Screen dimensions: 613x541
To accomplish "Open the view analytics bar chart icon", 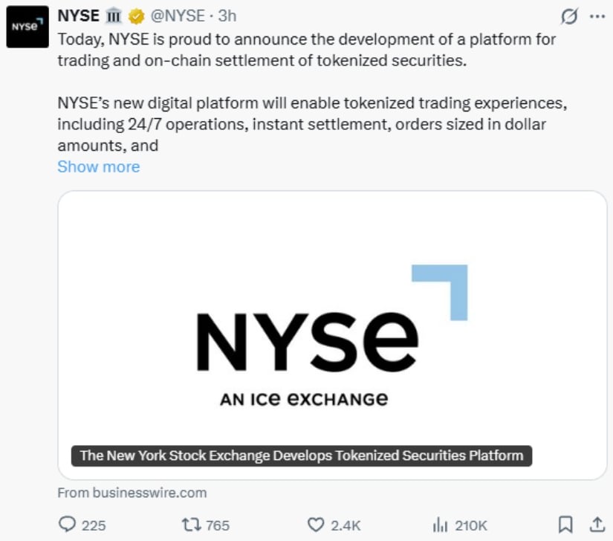I will click(x=441, y=525).
